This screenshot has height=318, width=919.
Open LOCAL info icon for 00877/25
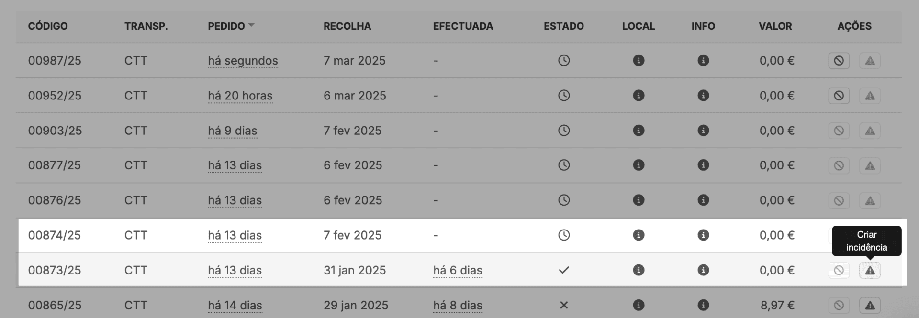(639, 165)
